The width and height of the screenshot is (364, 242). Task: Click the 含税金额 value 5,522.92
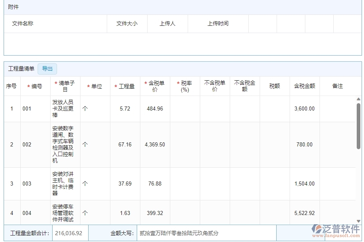point(304,213)
